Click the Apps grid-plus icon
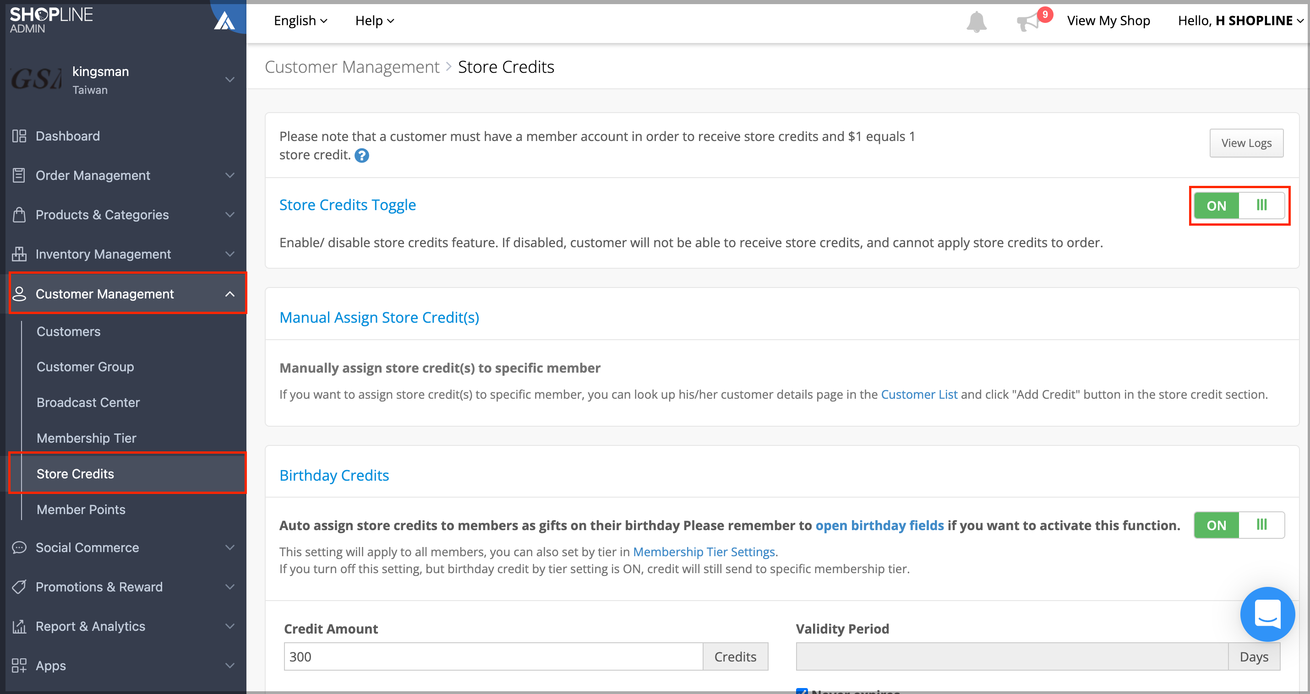Screen dimensions: 1310x694 (x=19, y=665)
